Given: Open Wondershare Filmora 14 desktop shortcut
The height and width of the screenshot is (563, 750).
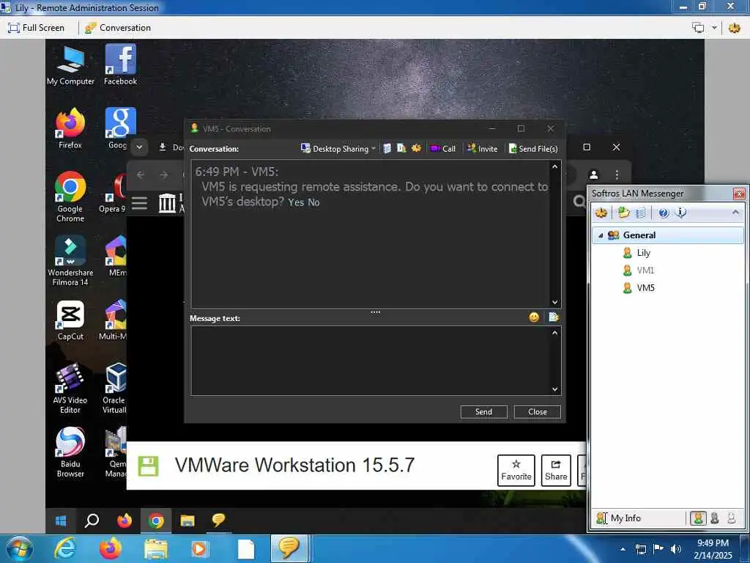Looking at the screenshot, I should point(70,261).
